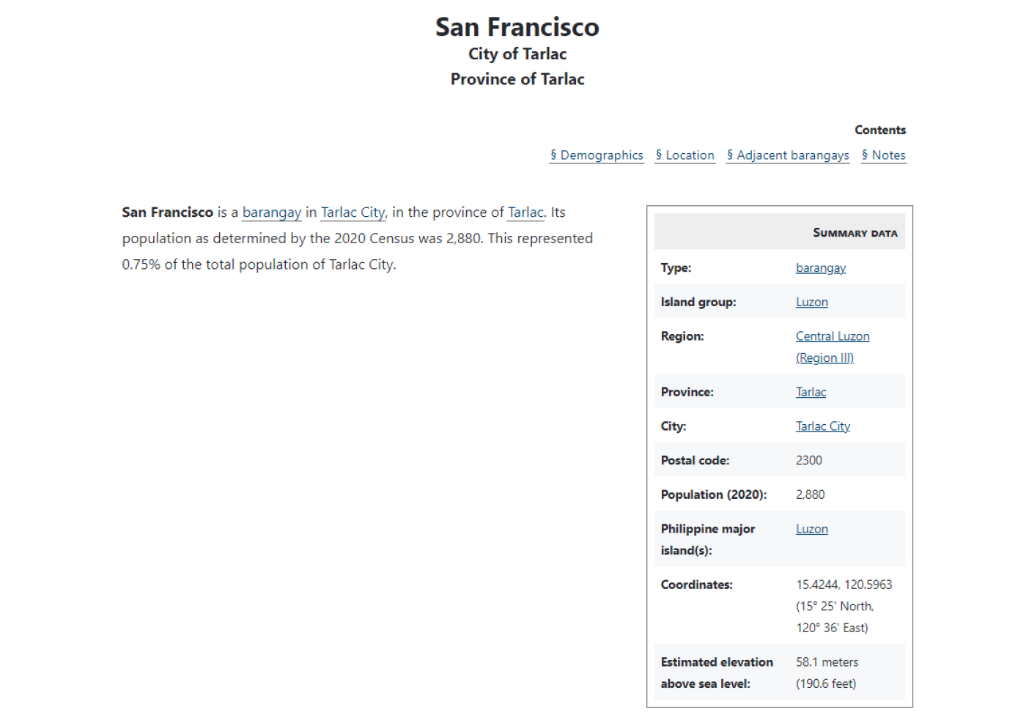Click the Tarlac province link in paragraph
Viewport: 1026px width, 723px height.
coord(526,212)
